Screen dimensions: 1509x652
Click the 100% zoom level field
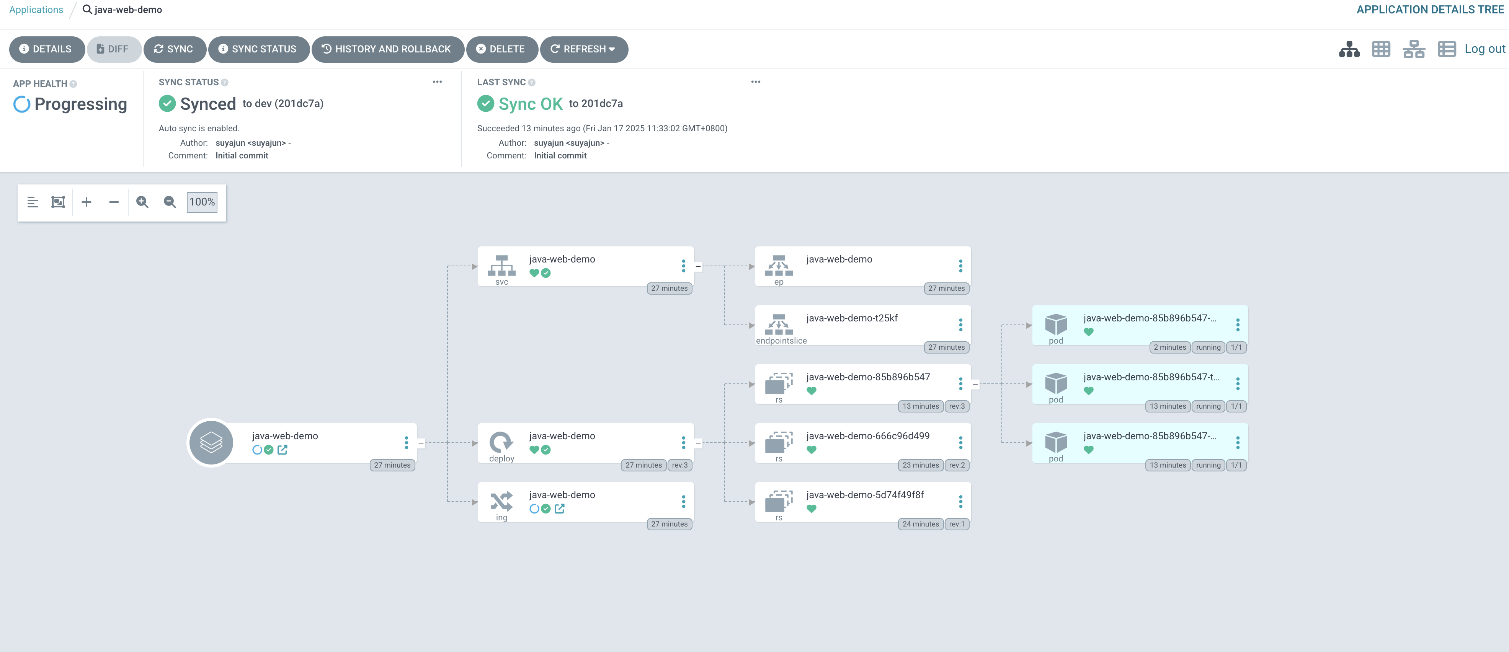[x=201, y=202]
